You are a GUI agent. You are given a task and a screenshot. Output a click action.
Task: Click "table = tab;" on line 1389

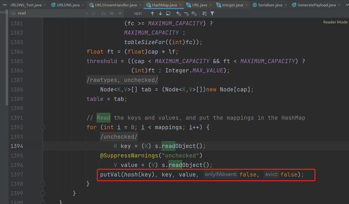(107, 99)
